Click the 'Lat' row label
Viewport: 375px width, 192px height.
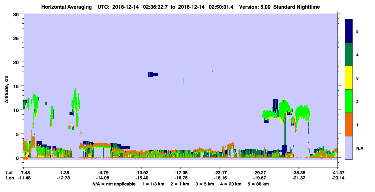[10, 173]
